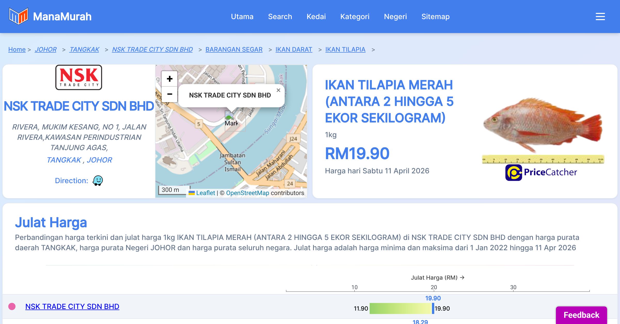Image resolution: width=620 pixels, height=324 pixels.
Task: Go to the BARANGAN SEGAR breadcrumb
Action: (x=234, y=49)
